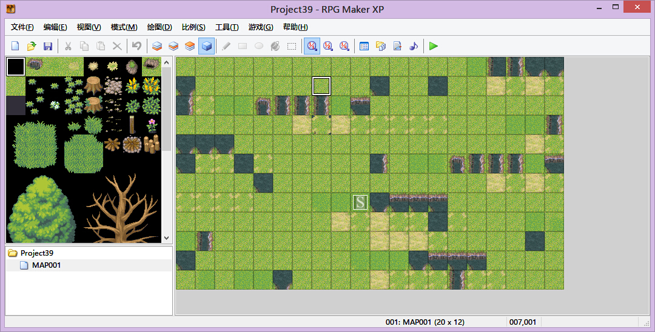
Task: Open the 文件(F) menu
Action: click(x=22, y=27)
